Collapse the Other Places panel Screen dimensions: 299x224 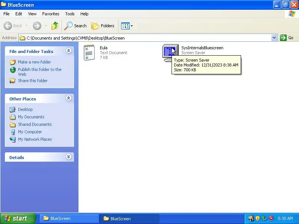(x=69, y=98)
